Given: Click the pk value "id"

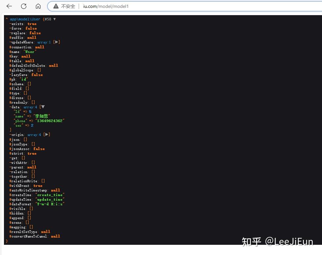Looking at the screenshot, I should point(24,79).
